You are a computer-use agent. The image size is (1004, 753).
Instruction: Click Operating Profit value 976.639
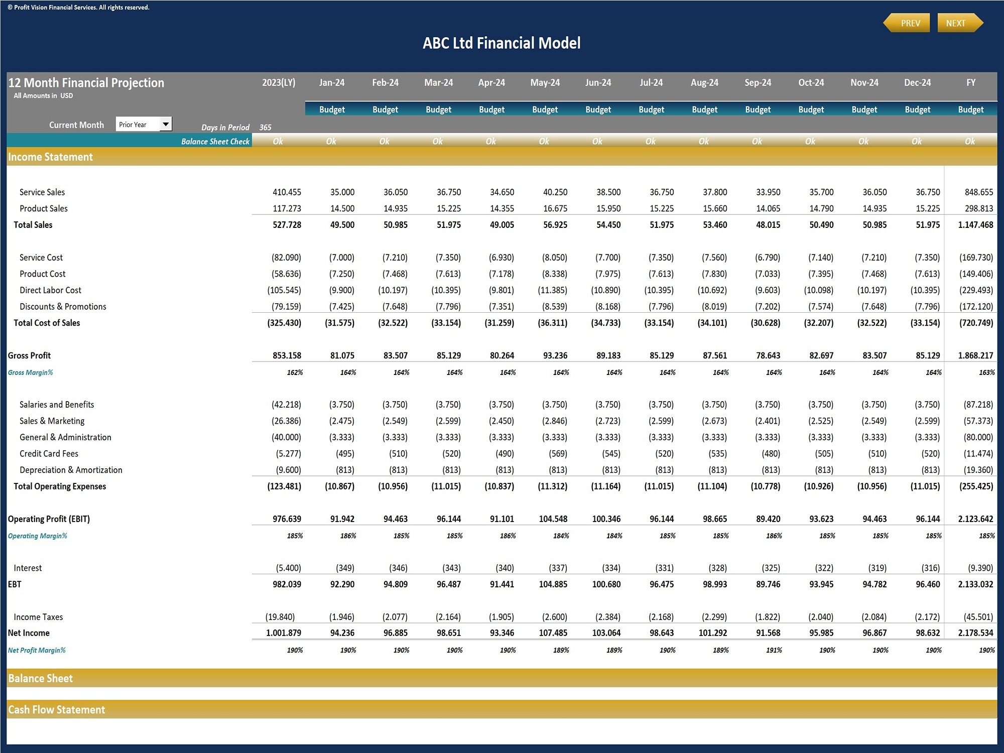point(287,519)
